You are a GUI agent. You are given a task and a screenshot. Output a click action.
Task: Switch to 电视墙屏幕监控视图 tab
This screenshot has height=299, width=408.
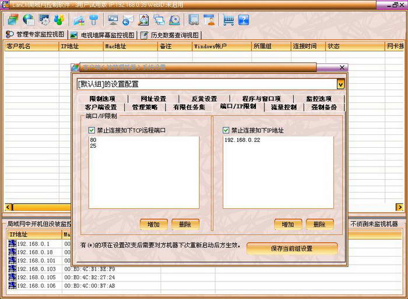103,35
